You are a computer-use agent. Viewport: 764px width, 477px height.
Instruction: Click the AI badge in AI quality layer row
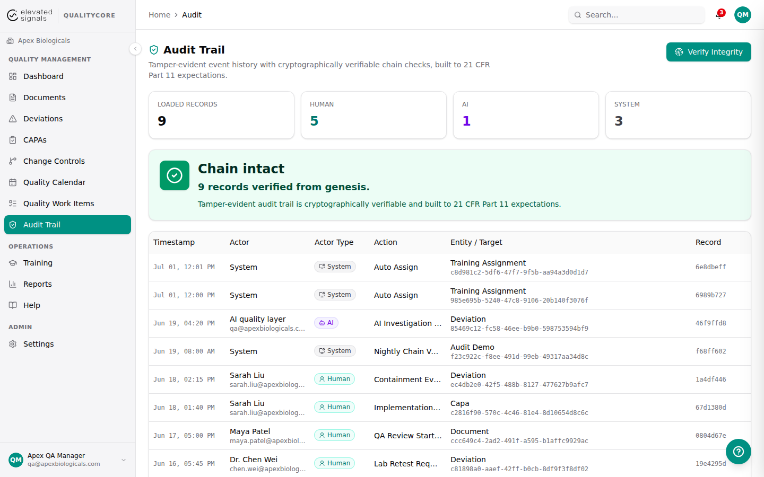(x=326, y=323)
